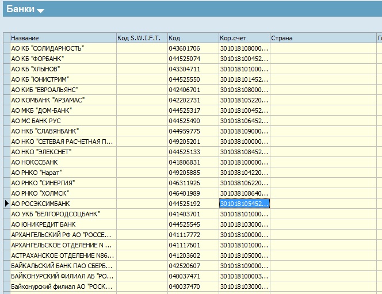This screenshot has width=382, height=294.
Task: Select Байконурский филиал АО "РОСК... cell
Action: click(x=63, y=287)
